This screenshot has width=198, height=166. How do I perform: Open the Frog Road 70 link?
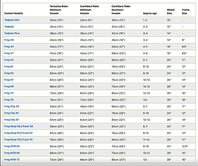tap(12, 139)
